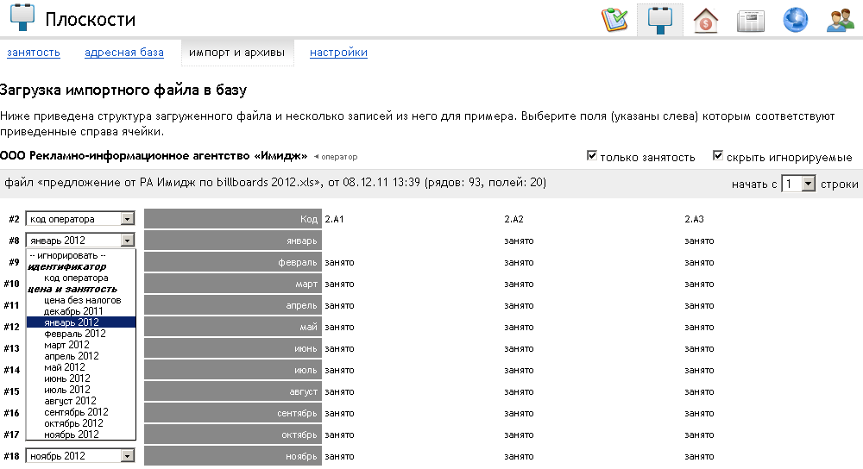Click the billboard logo next to Плоскости

[x=22, y=17]
